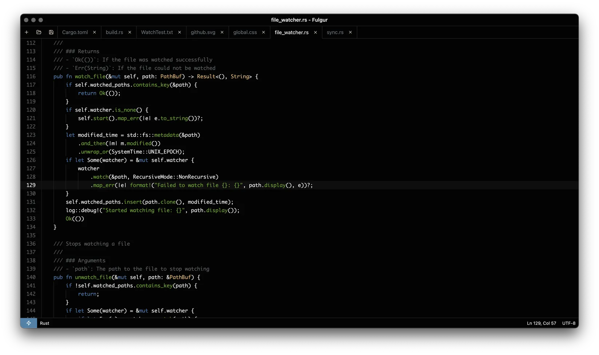Close the WatchTest.txt tab

[180, 32]
